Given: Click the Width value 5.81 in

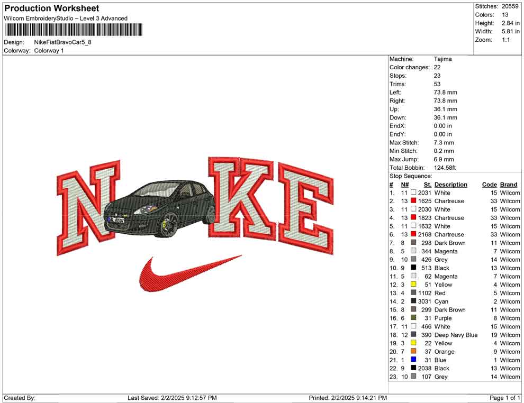Looking at the screenshot, I should click(x=510, y=31).
